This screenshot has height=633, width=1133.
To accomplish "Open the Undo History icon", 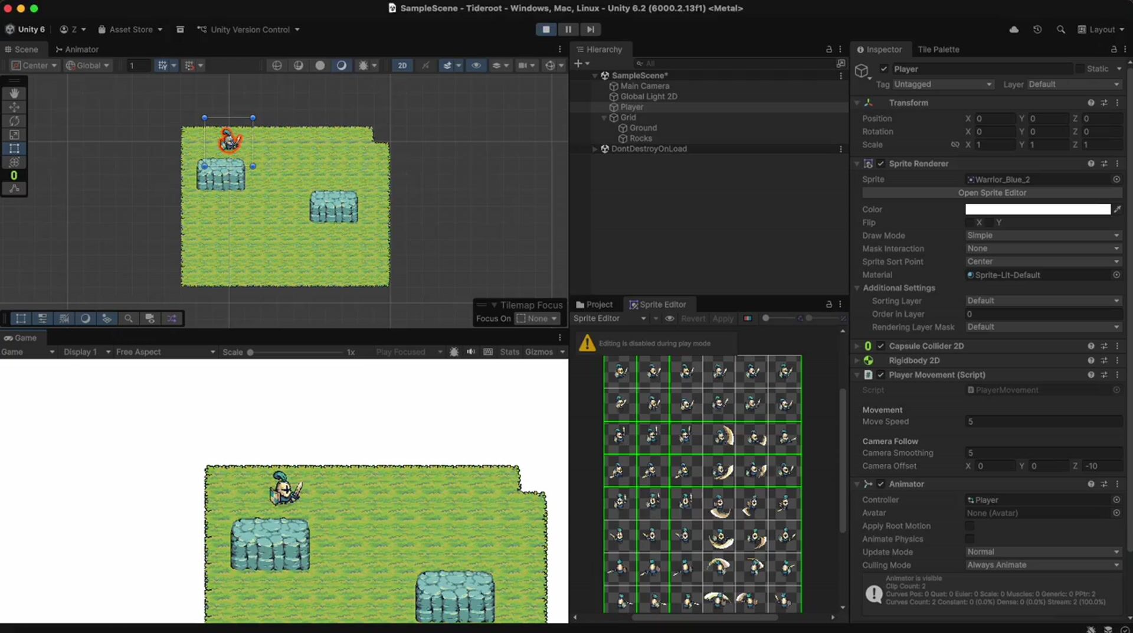I will pos(1037,30).
